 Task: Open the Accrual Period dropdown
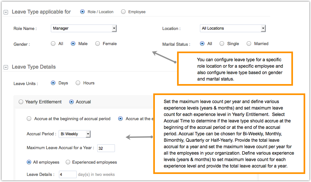tap(88, 134)
